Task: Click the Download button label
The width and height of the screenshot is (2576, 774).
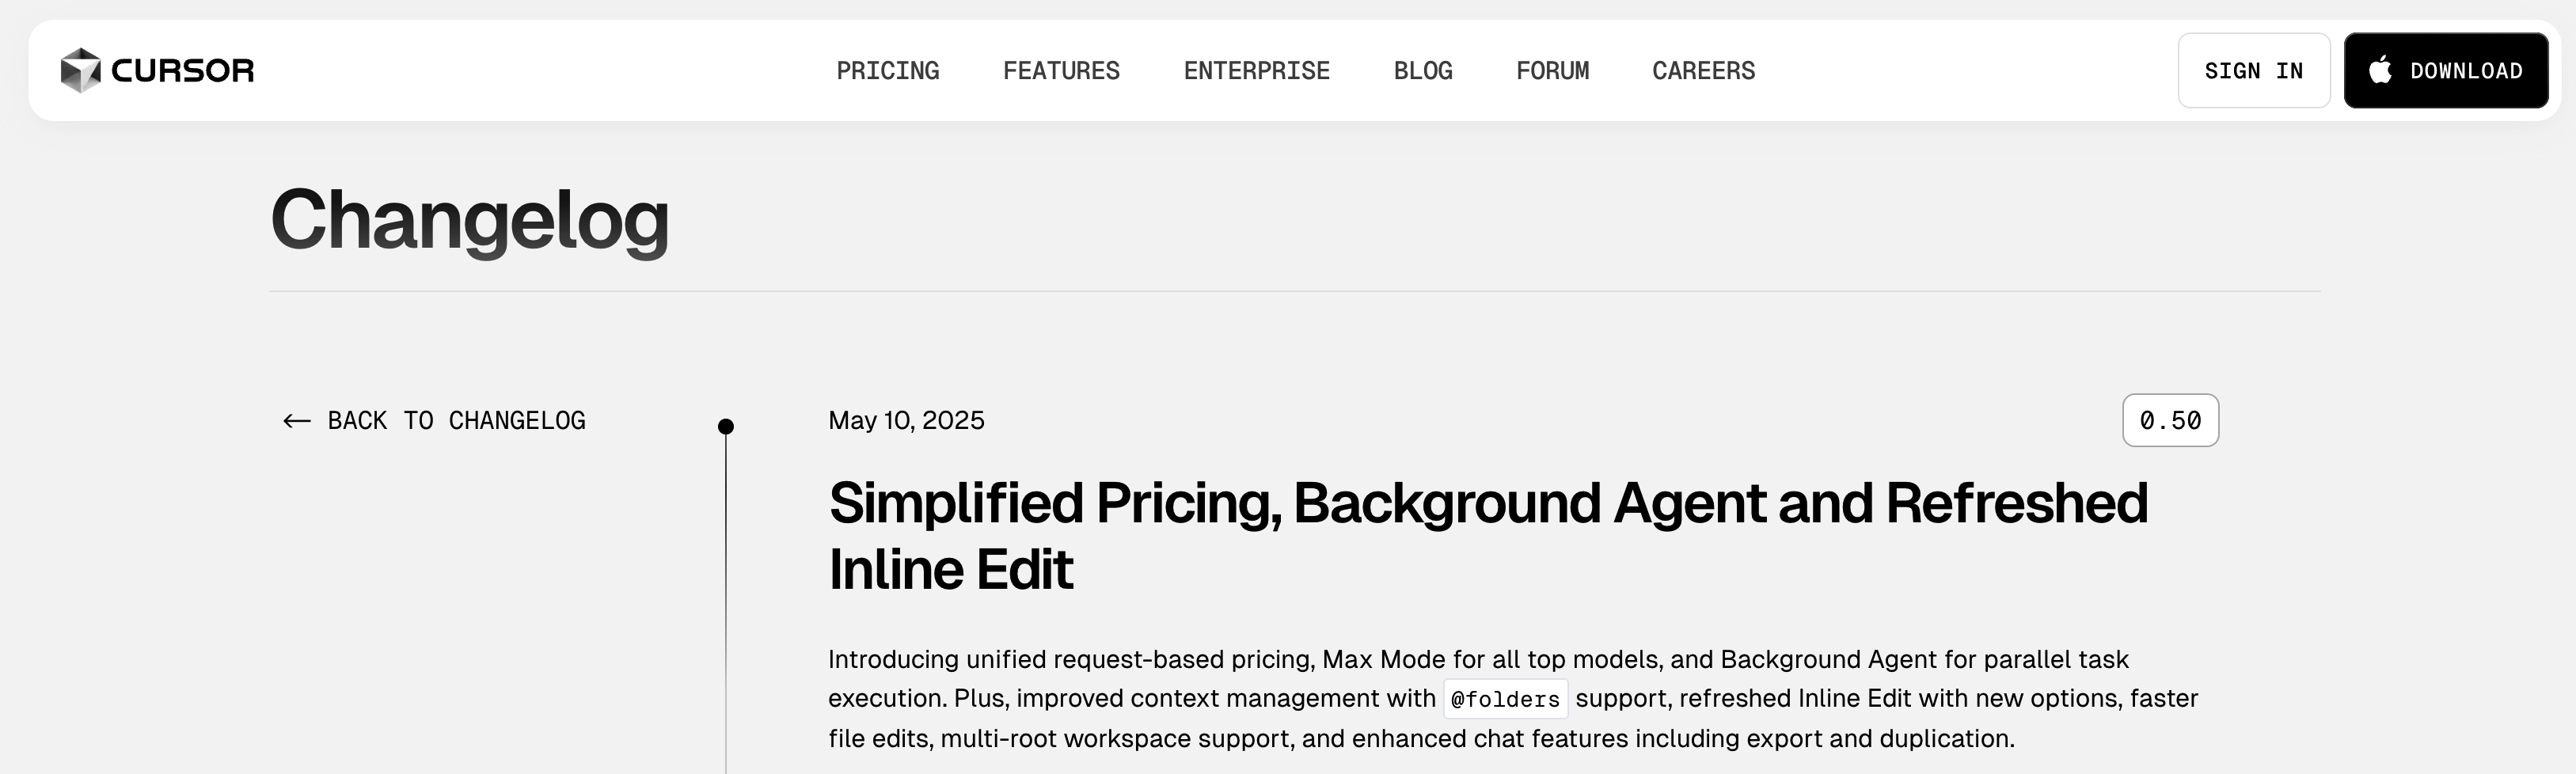Action: pos(2465,71)
